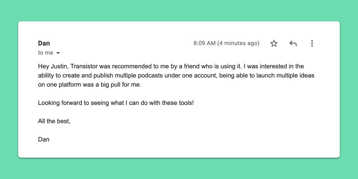Click the "Dan" signature at the bottom
Viewport: 358px width, 179px height.
pos(44,139)
